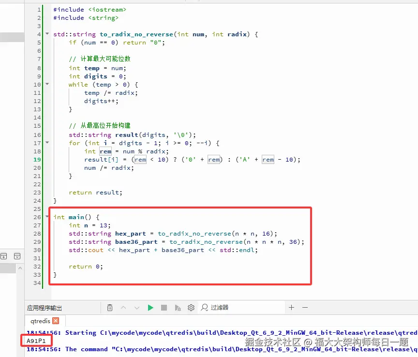Click the filter search field in output pane
This screenshot has height=357, width=418.
pyautogui.click(x=242, y=308)
